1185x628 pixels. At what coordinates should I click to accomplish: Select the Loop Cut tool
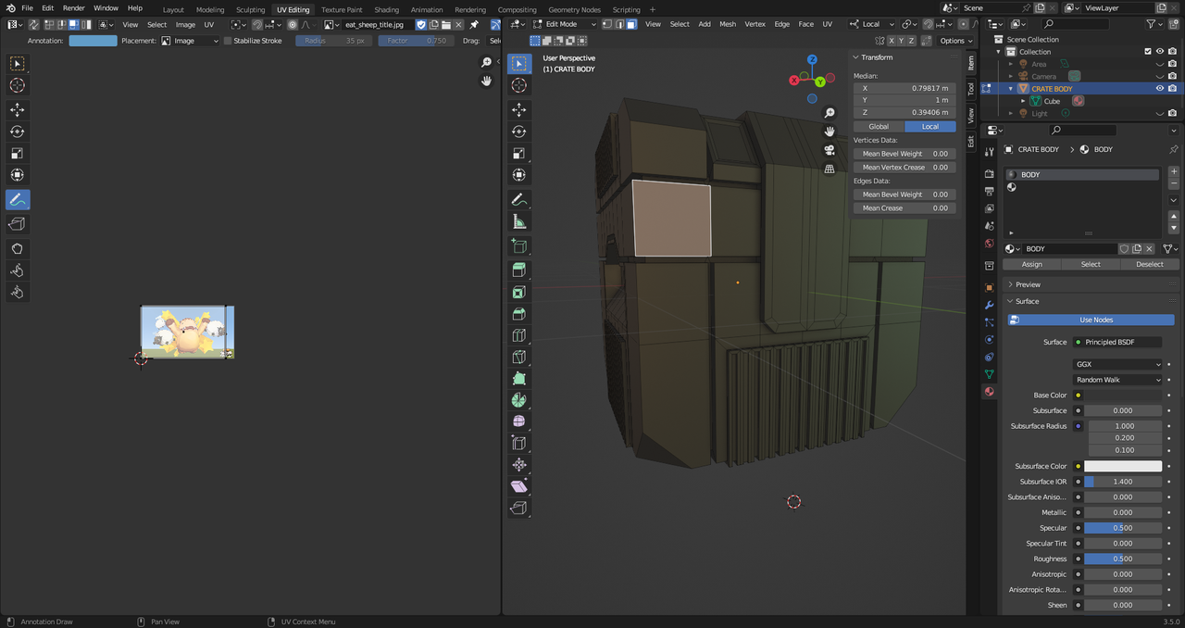tap(519, 335)
